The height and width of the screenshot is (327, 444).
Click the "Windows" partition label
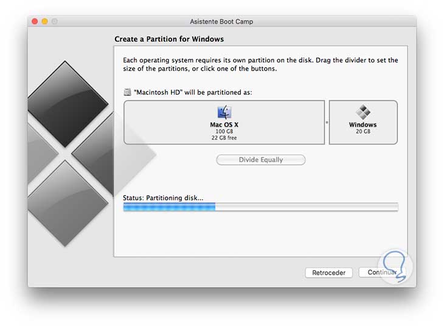pos(362,125)
